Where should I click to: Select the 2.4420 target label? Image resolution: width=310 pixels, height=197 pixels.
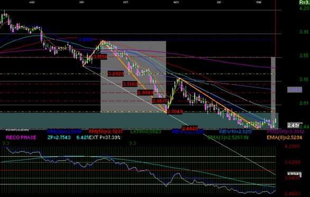coord(190,128)
